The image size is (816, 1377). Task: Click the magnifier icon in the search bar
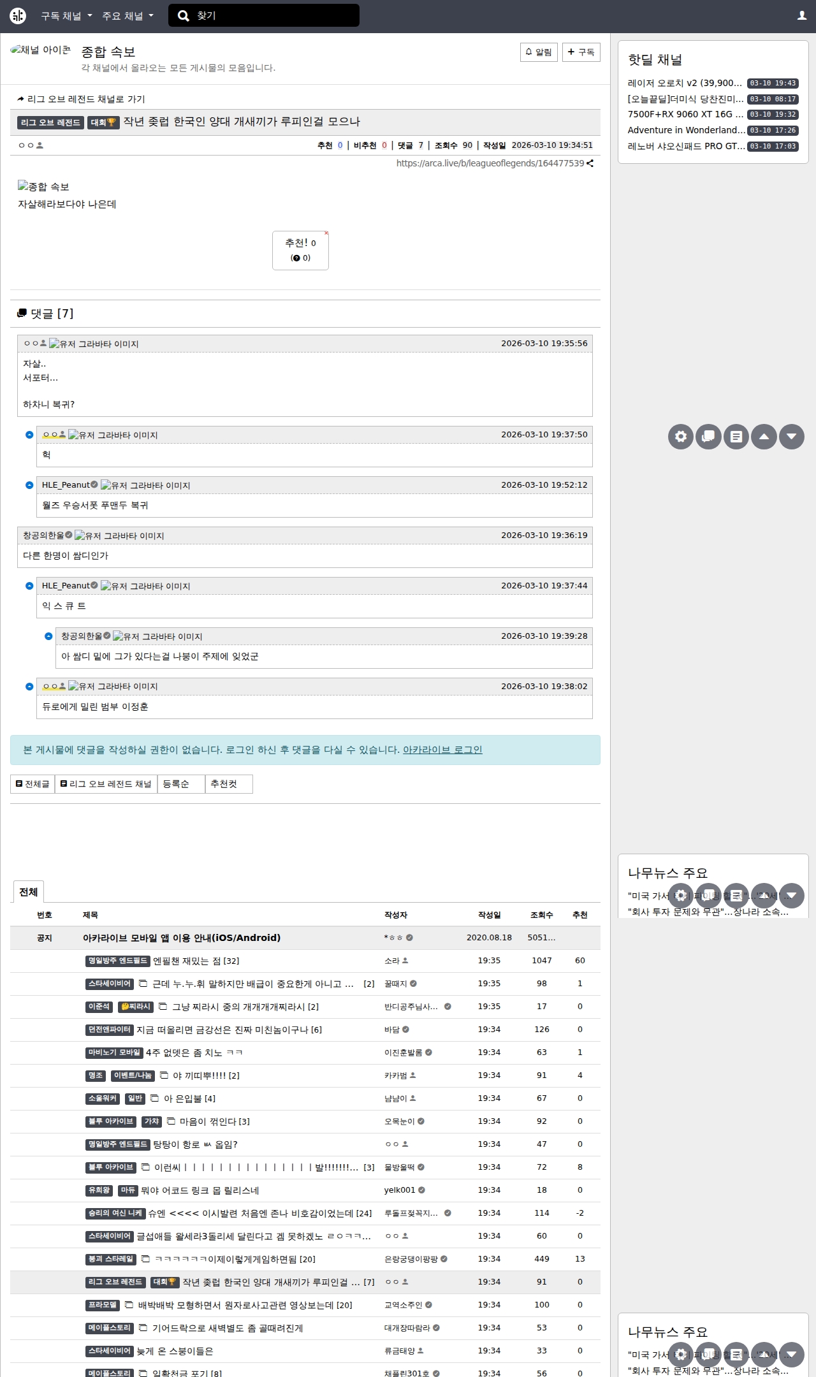click(184, 16)
